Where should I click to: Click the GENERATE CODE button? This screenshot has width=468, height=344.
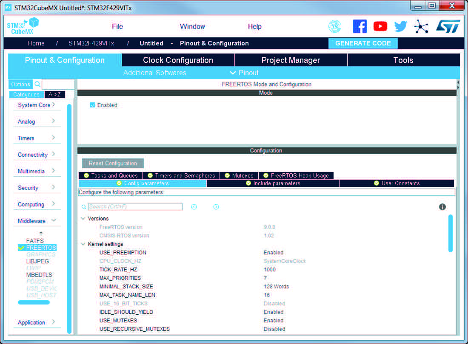(x=363, y=43)
